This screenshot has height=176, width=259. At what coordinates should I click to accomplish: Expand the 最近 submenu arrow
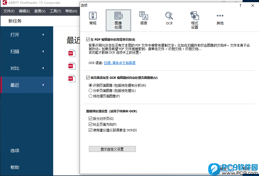click(43, 85)
